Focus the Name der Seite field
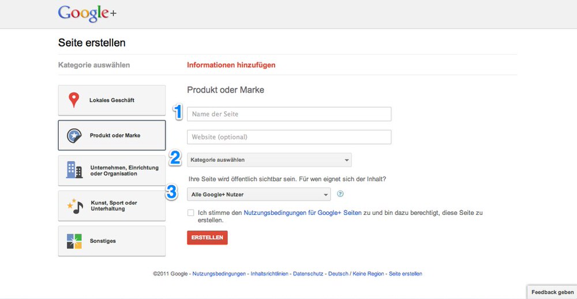This screenshot has width=577, height=299. pos(289,114)
